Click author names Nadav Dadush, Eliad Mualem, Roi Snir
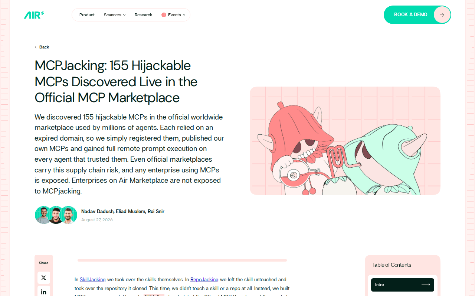 (x=123, y=211)
